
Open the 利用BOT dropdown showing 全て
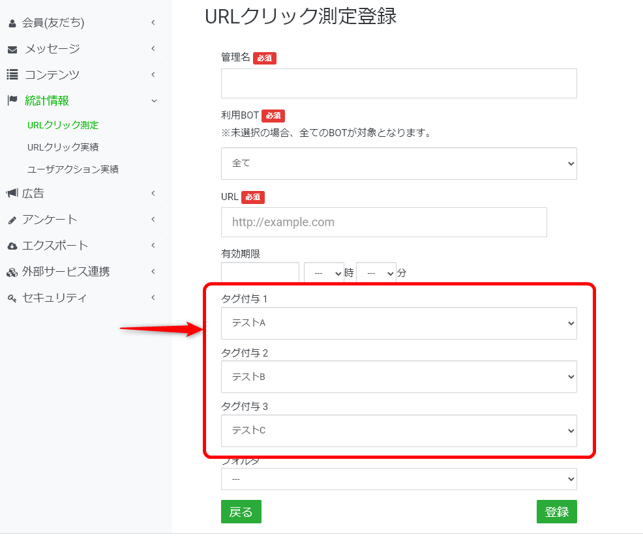coord(398,164)
